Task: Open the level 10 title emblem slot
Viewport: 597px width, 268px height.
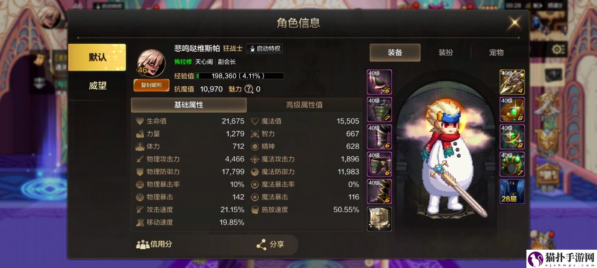Action: click(x=379, y=219)
